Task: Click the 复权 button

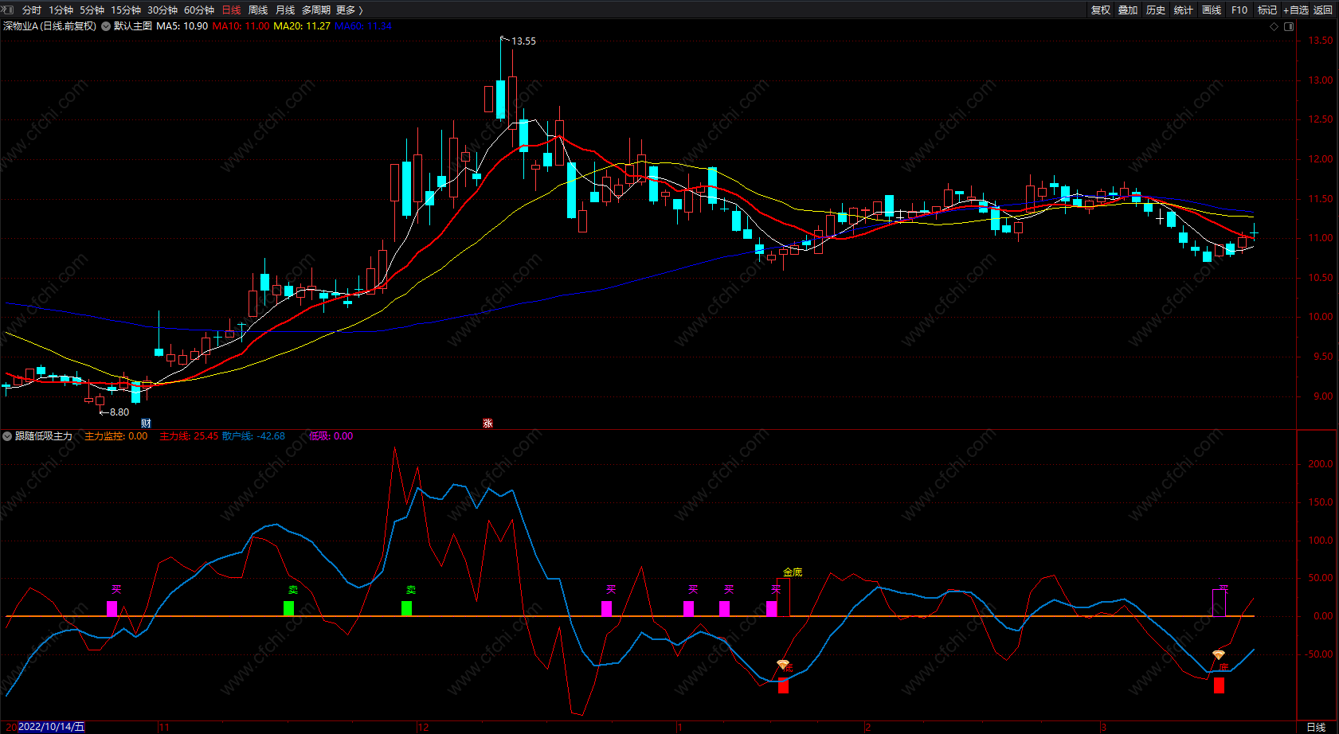Action: 1101,10
